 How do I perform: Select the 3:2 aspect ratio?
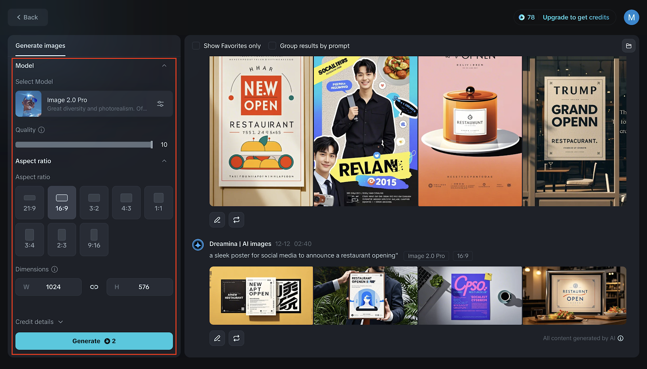94,203
